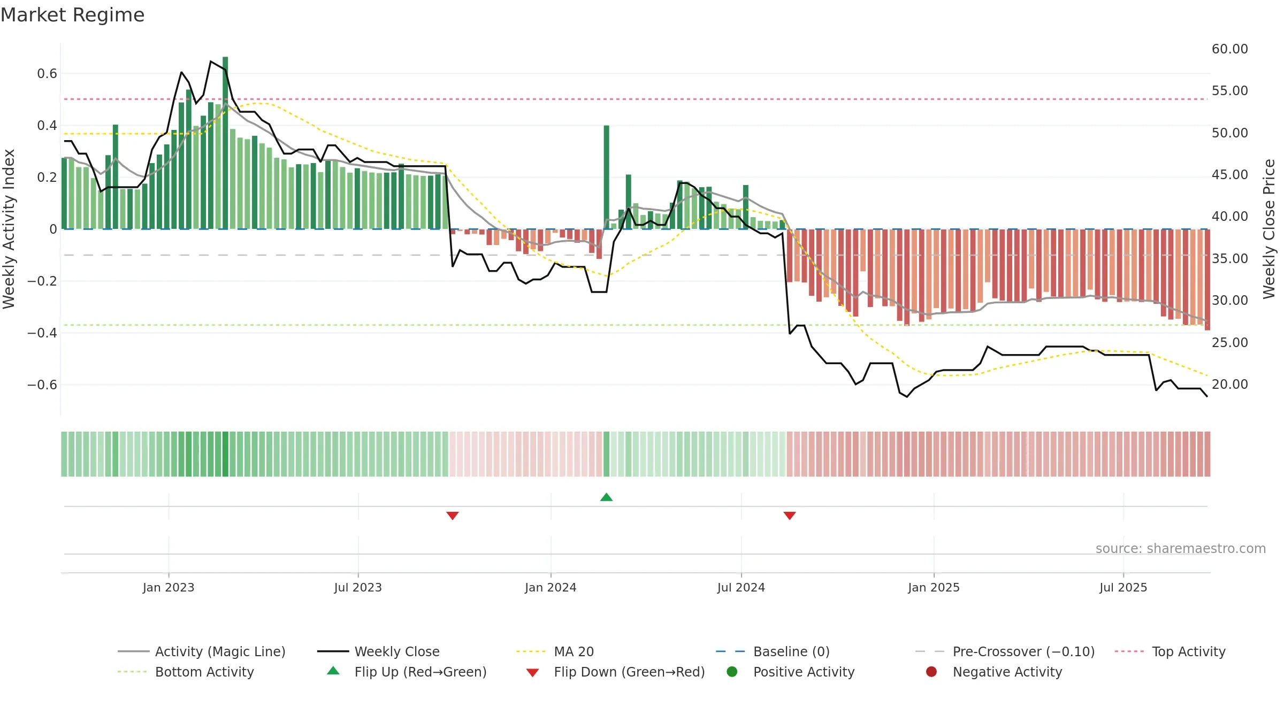This screenshot has width=1284, height=722.
Task: Click the tallest green activity bar in early 2023
Action: pyautogui.click(x=225, y=143)
